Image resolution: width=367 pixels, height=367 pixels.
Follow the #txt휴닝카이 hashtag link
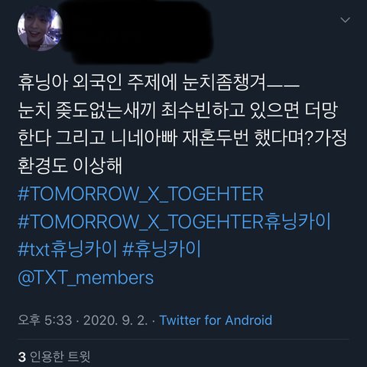67,249
